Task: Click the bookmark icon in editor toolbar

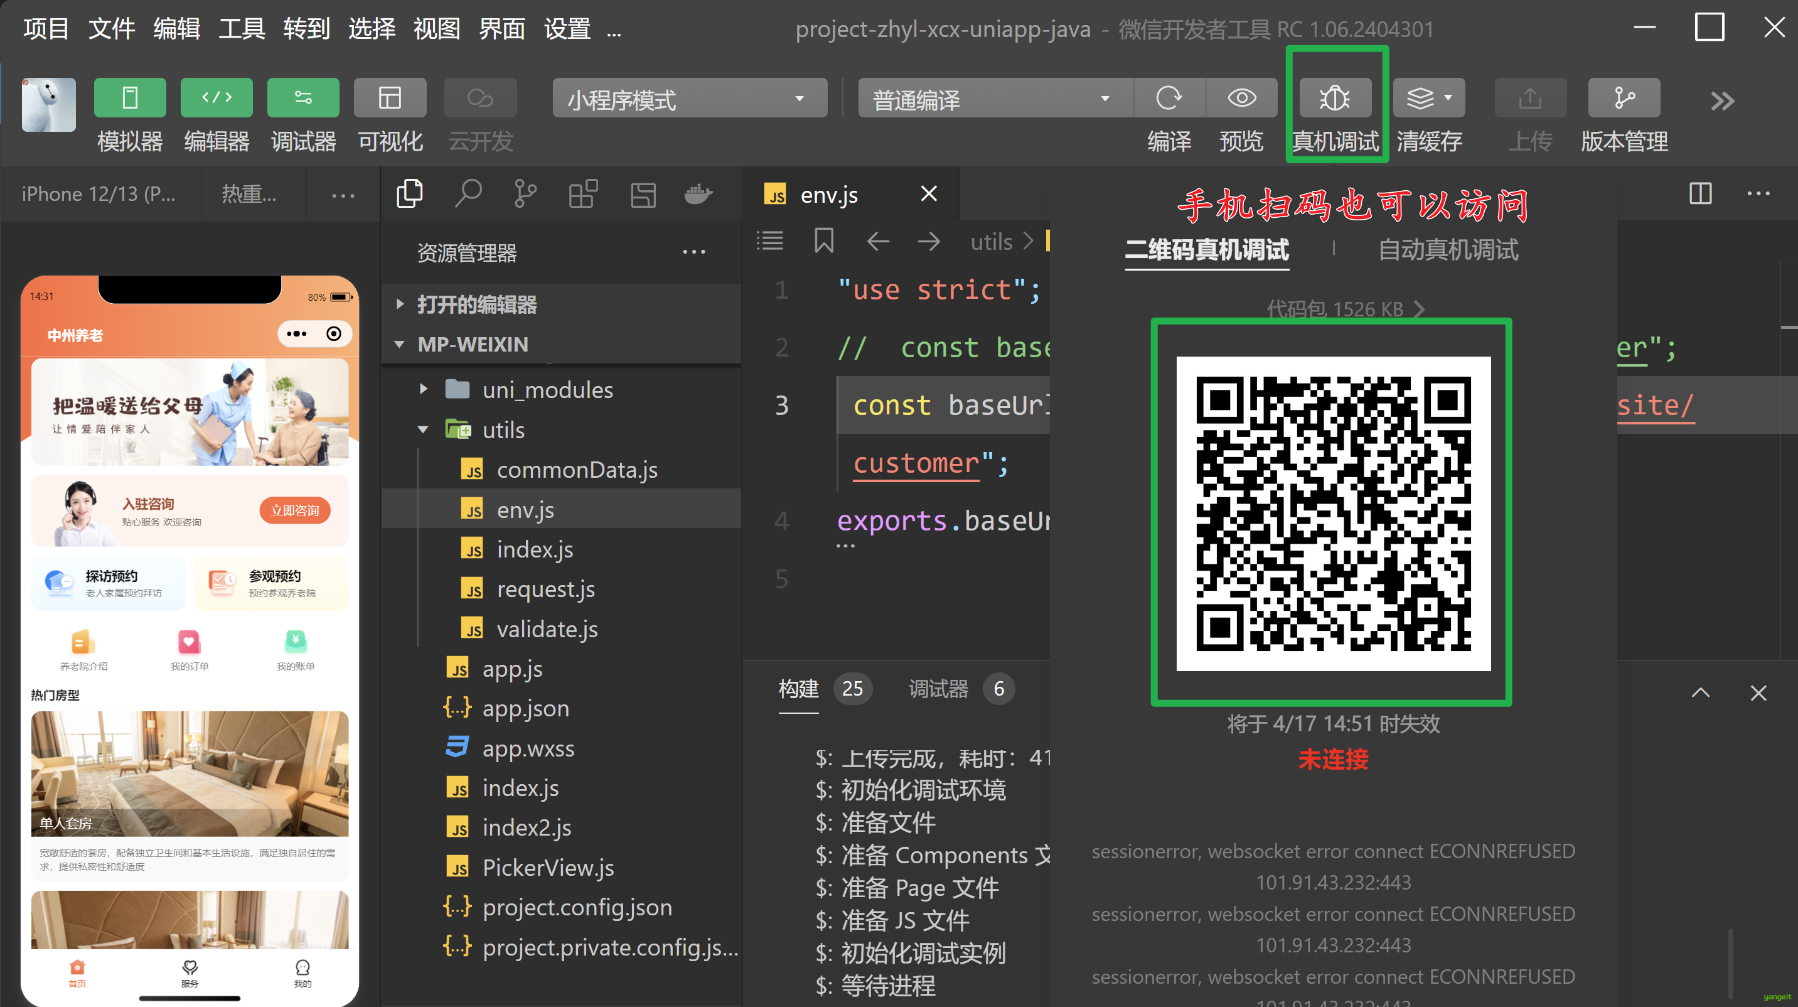Action: (823, 241)
